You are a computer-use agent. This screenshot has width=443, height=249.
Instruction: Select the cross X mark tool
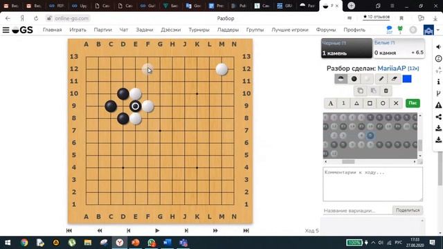coord(396,103)
